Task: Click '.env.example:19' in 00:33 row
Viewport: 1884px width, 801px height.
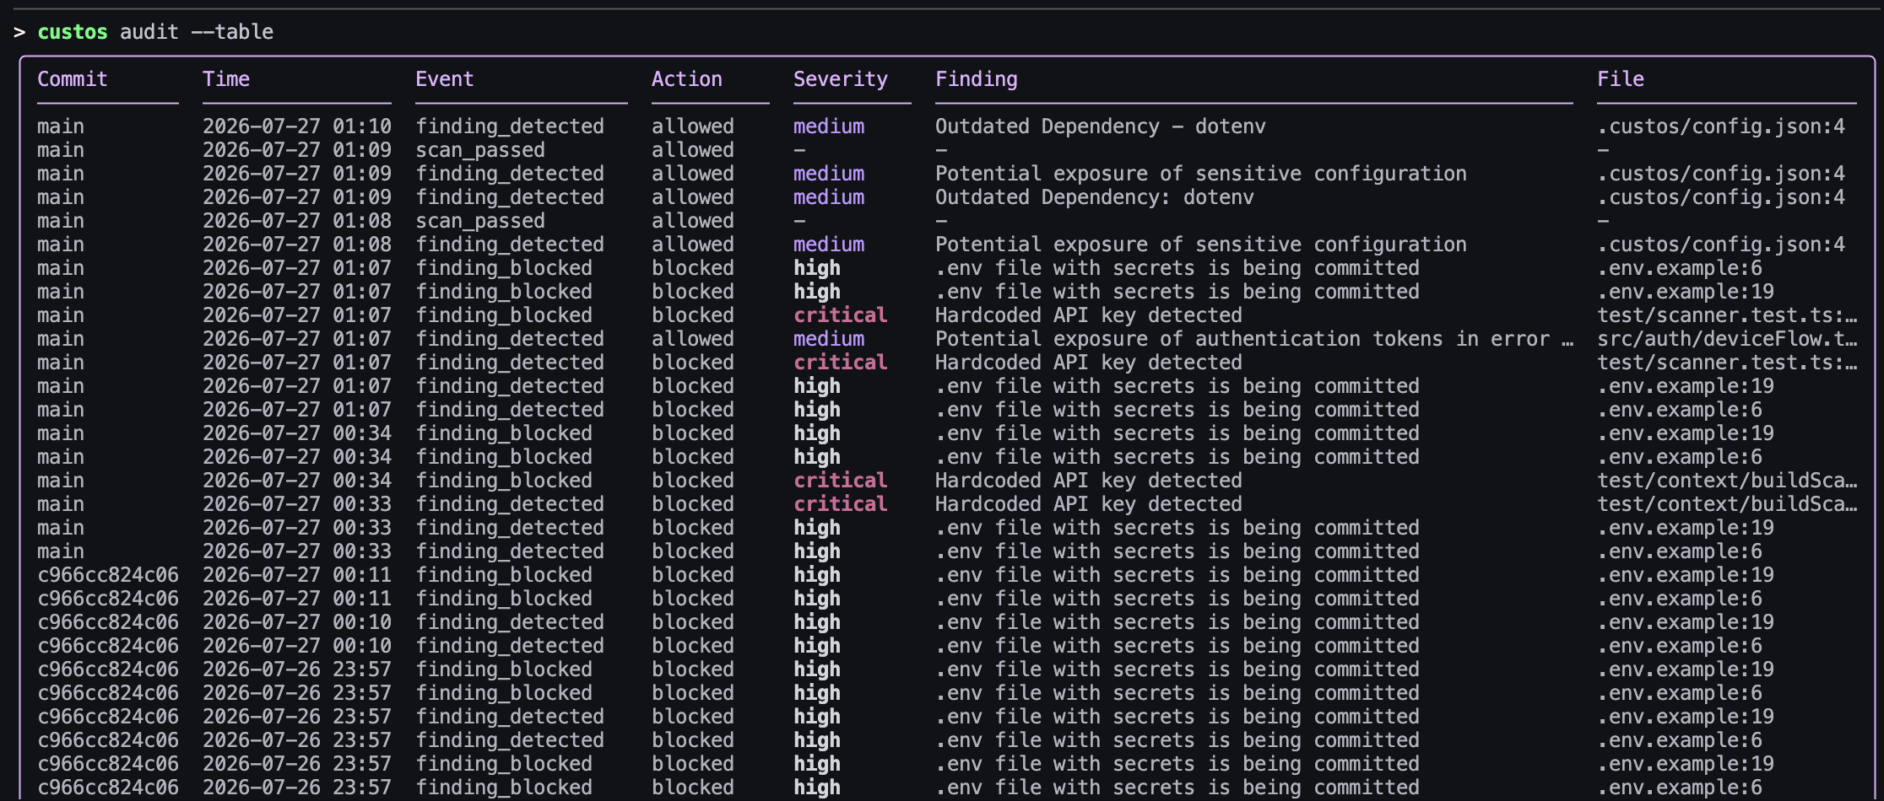Action: [x=1686, y=528]
